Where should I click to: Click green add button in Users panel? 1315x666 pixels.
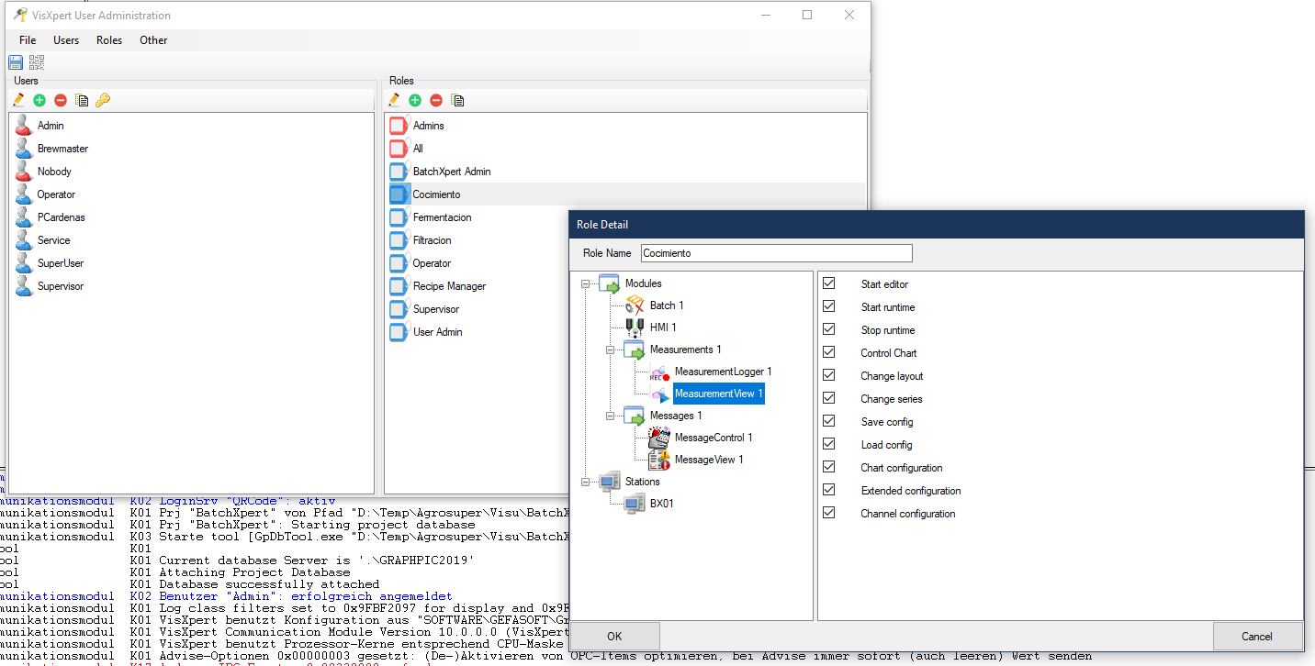click(x=39, y=100)
